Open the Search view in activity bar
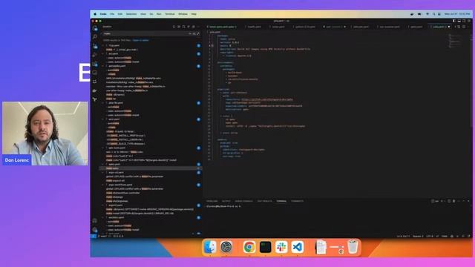This screenshot has width=475, height=267. (95, 37)
